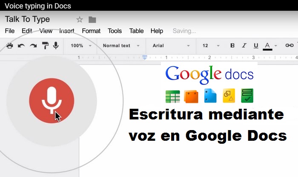Start voice typing with red microphone button
This screenshot has height=177, width=298.
[x=52, y=101]
